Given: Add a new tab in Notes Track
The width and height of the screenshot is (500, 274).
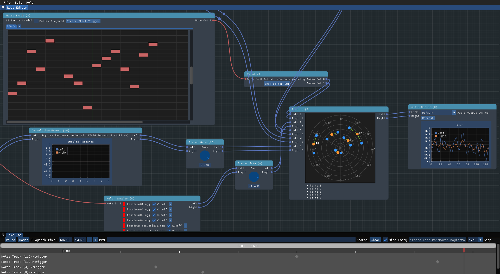Looking at the screenshot, I should click(x=19, y=27).
